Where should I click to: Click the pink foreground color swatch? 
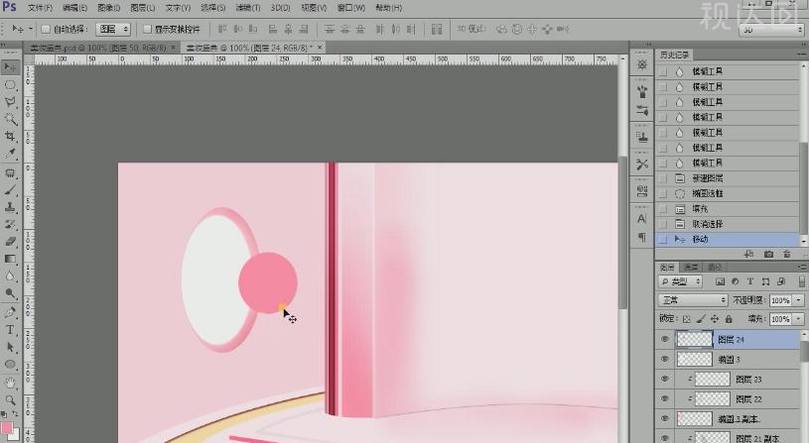7,428
